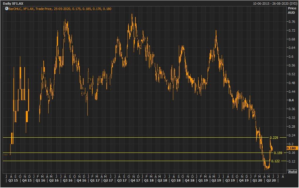Select the 0.159 horizontal line label
The width and height of the screenshot is (299, 188).
click(277, 153)
